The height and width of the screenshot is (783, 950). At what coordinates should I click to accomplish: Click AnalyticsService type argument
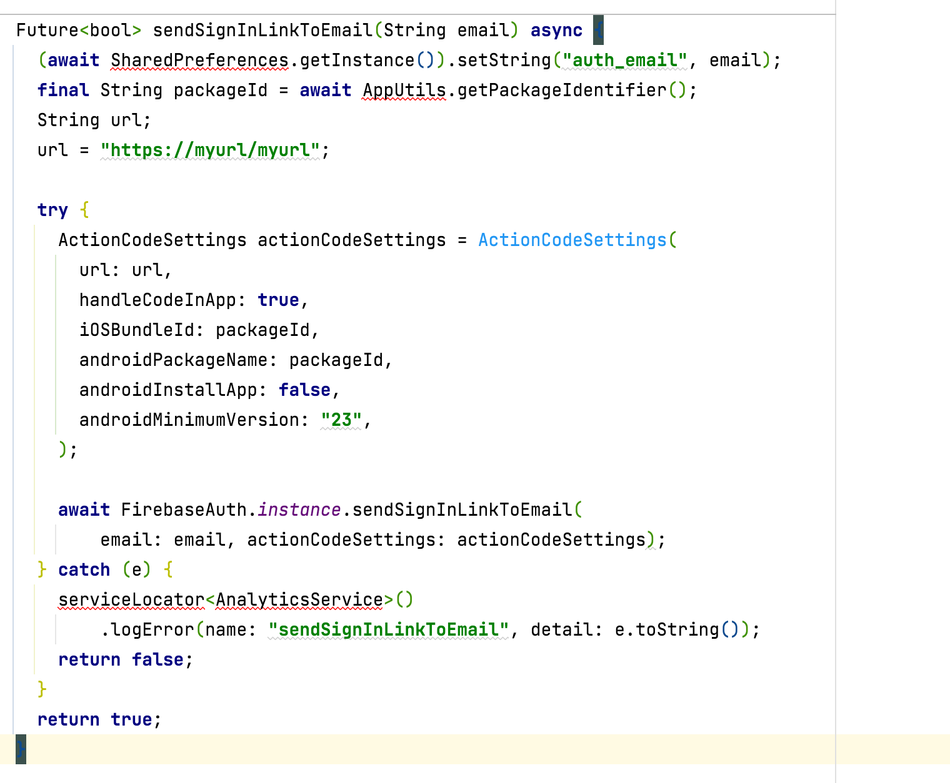click(299, 599)
